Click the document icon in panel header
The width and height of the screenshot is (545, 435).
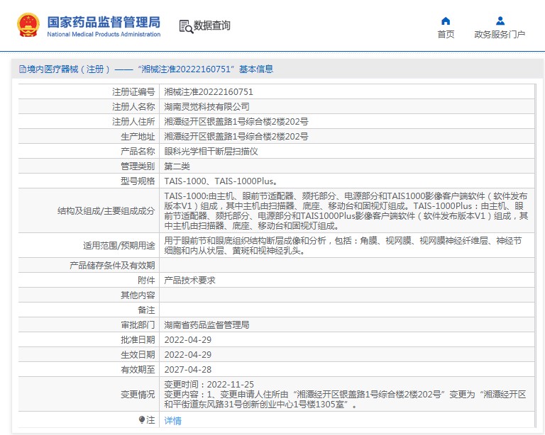[x=22, y=69]
